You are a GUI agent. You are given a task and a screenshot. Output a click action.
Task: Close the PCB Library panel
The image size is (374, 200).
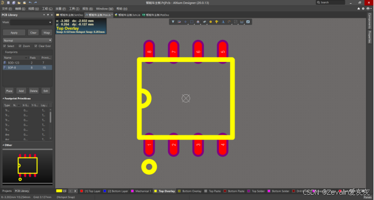[52, 15]
